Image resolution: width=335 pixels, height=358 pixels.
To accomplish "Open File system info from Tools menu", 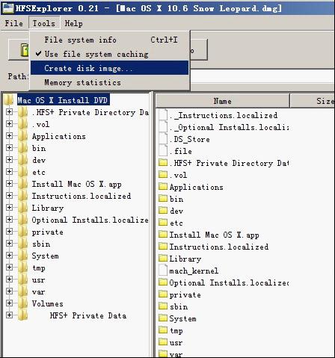I will point(110,40).
